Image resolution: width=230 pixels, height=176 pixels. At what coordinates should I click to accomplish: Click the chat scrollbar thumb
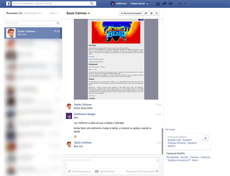pos(162,141)
